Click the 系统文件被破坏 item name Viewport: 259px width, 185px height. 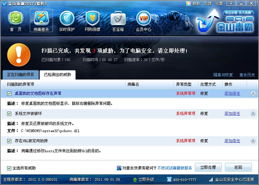point(28,114)
